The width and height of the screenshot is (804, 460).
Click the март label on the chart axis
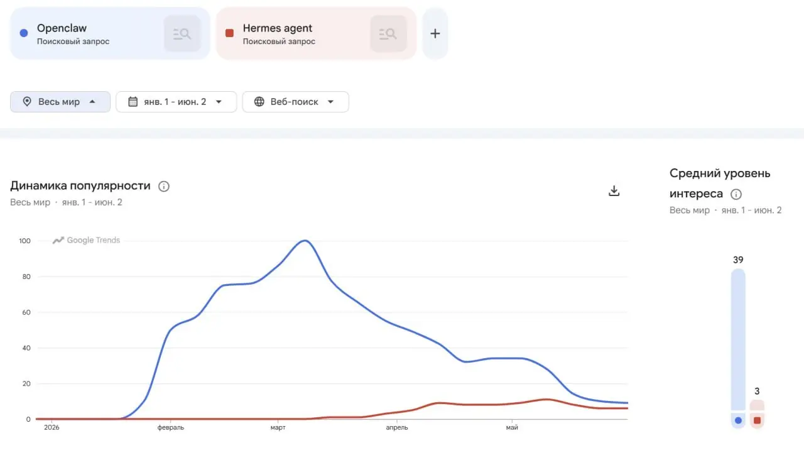278,428
